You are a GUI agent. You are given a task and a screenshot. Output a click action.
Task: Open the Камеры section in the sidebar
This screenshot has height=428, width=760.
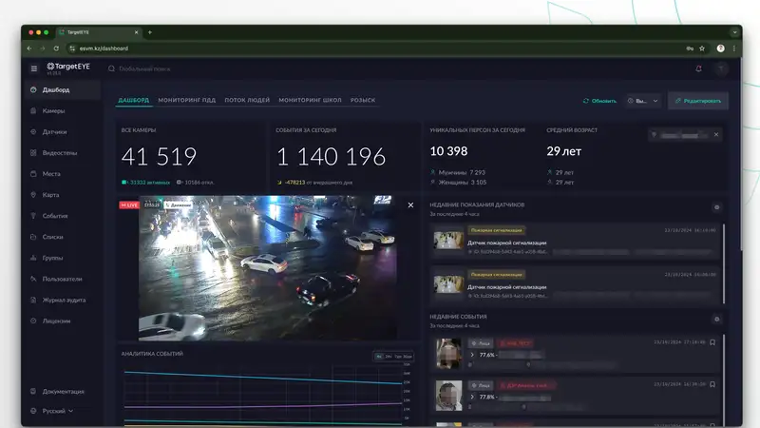[x=53, y=111]
